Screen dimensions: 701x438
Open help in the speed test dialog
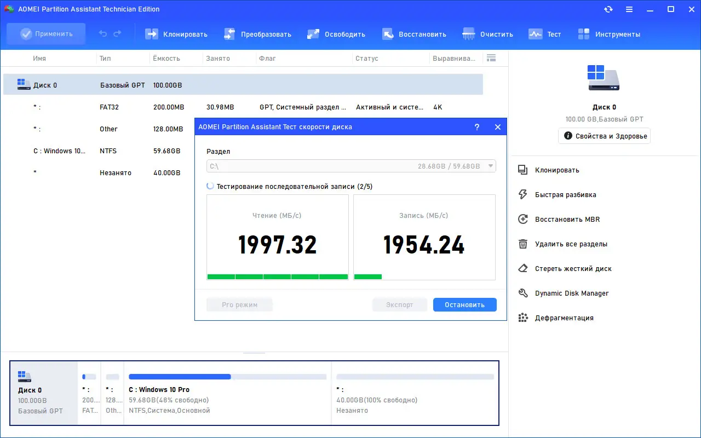tap(477, 126)
